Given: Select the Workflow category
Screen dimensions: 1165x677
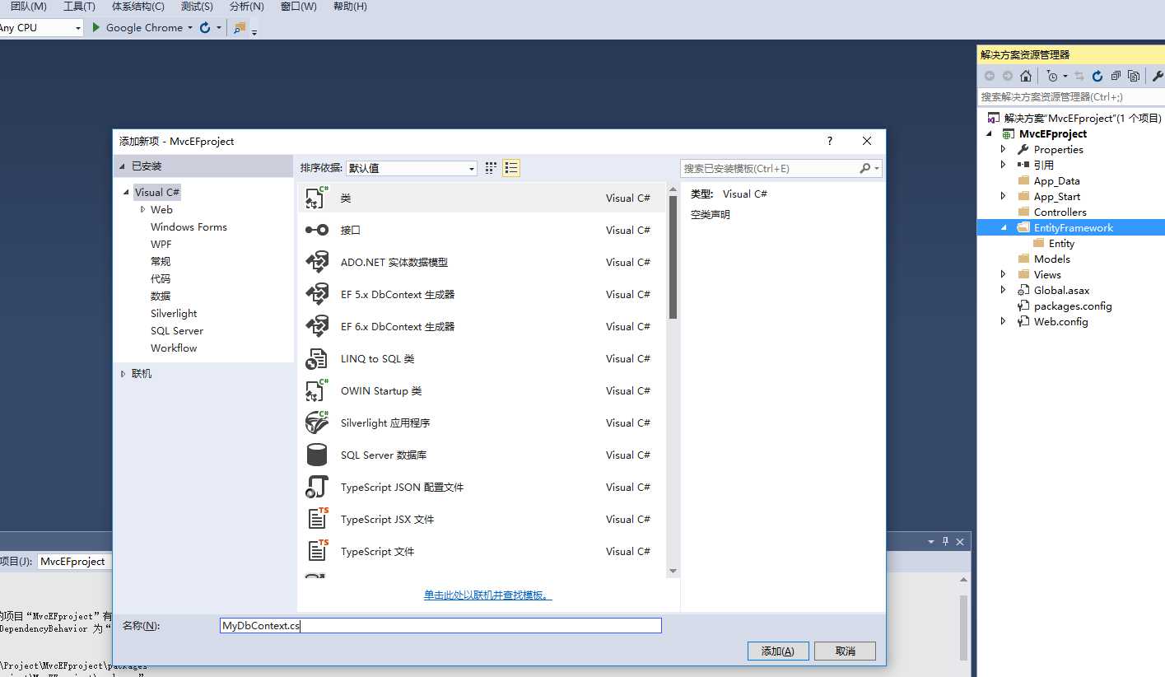Looking at the screenshot, I should coord(174,348).
